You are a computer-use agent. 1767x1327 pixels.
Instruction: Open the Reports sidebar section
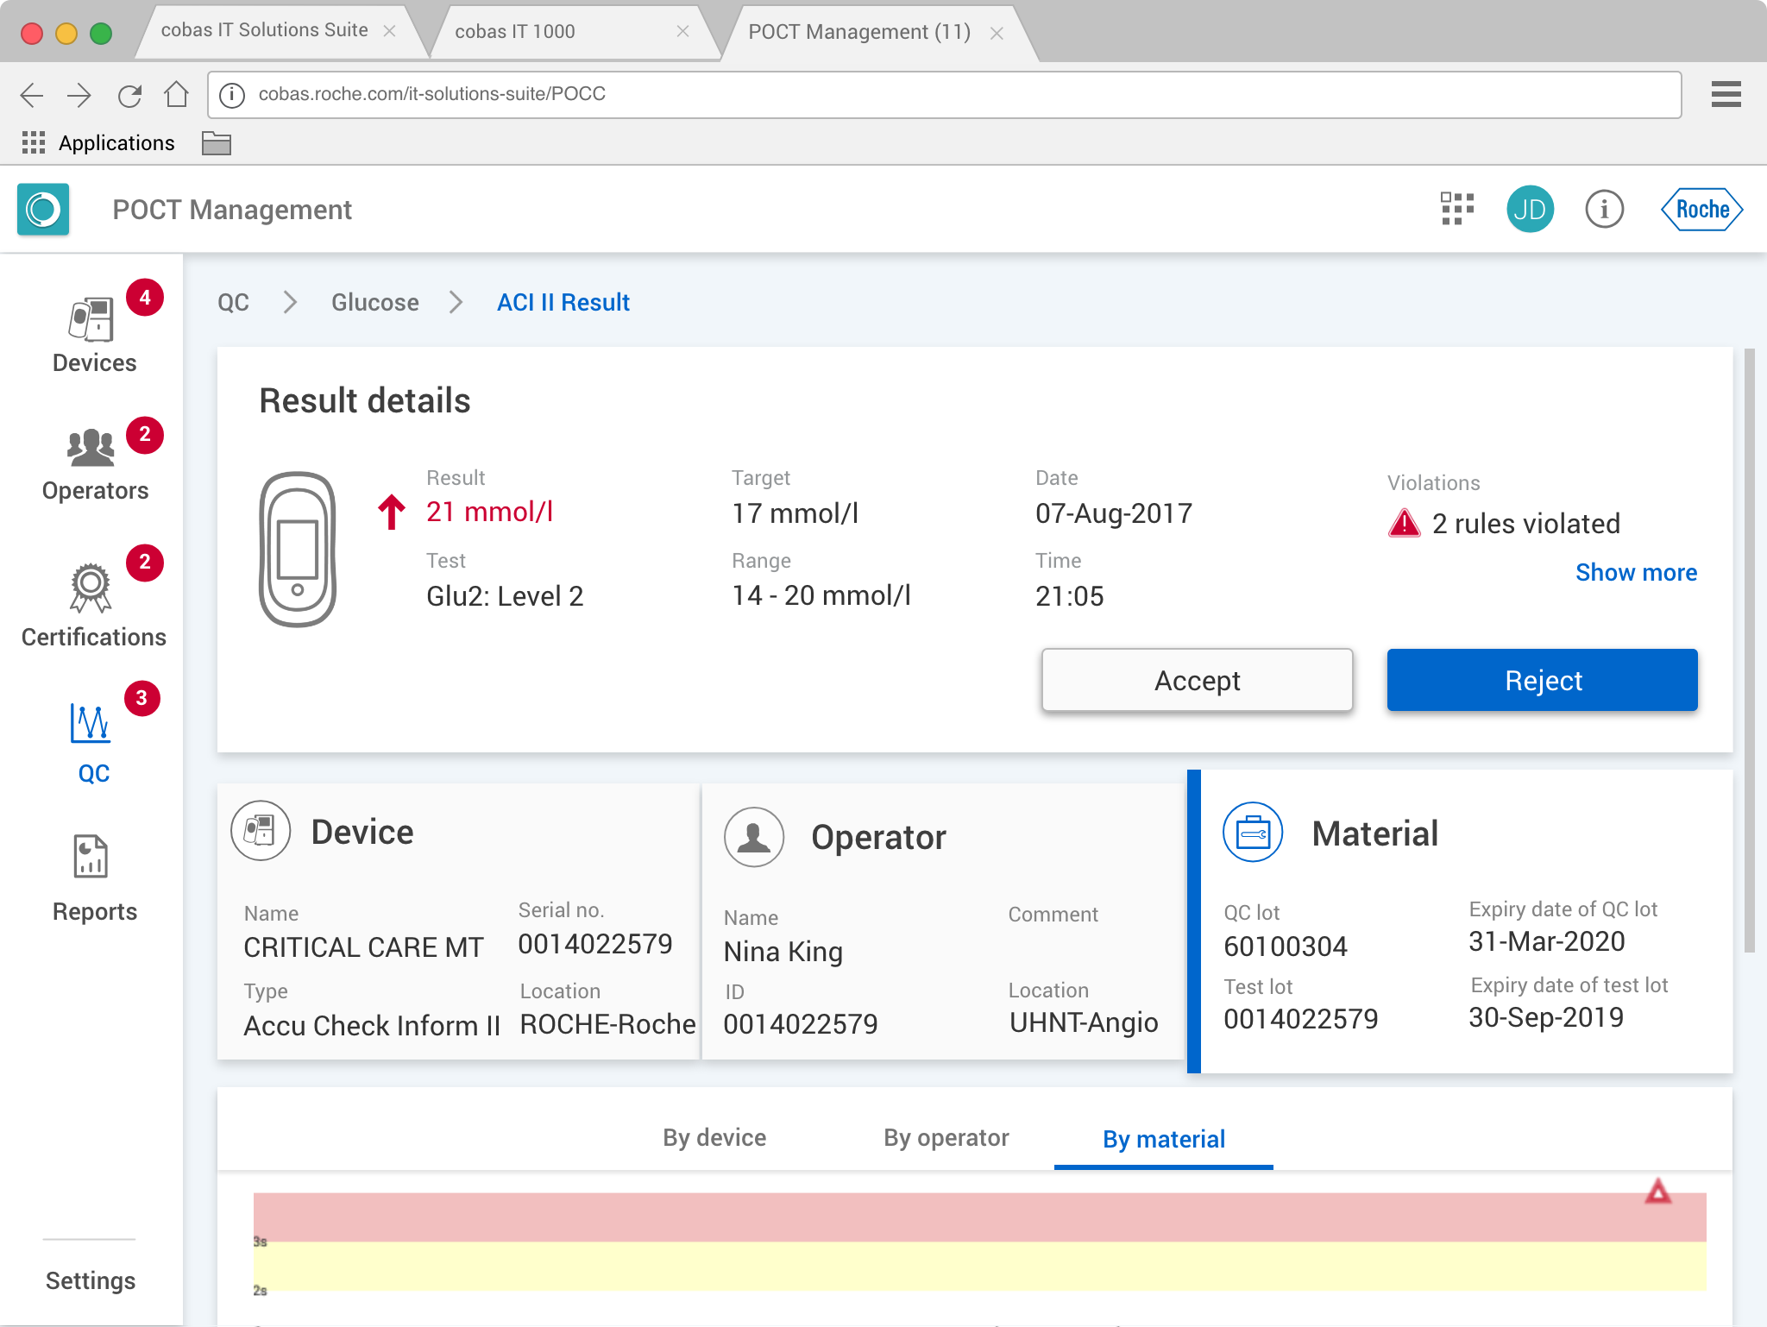click(93, 878)
